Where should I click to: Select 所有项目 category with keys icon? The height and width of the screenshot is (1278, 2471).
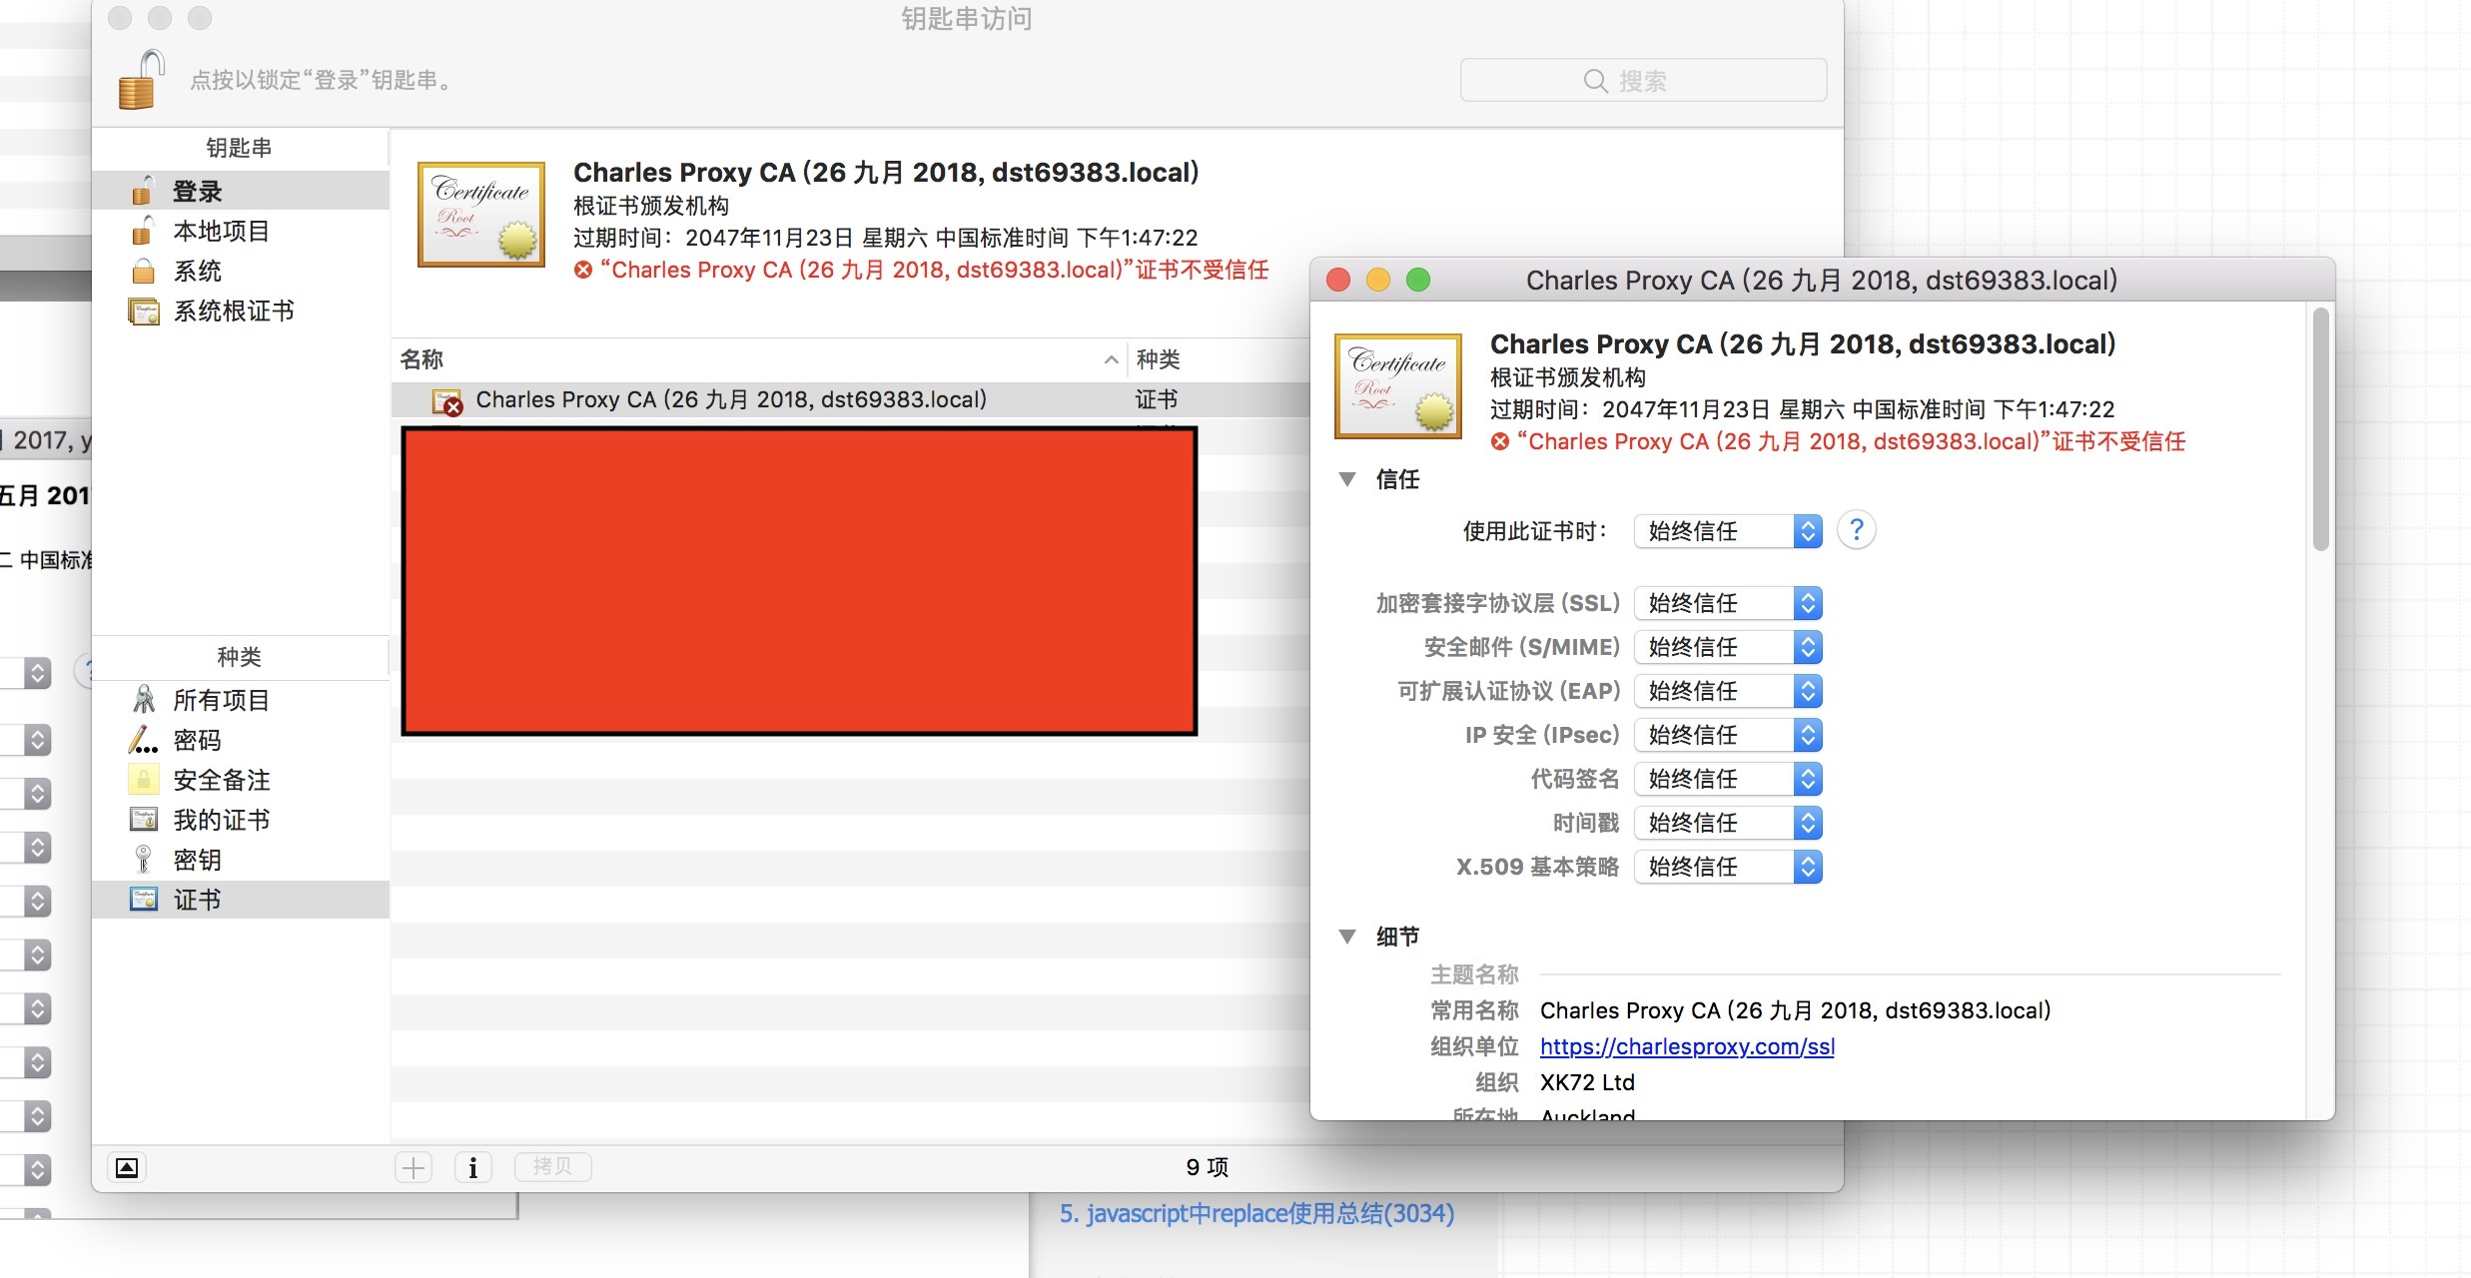point(221,700)
